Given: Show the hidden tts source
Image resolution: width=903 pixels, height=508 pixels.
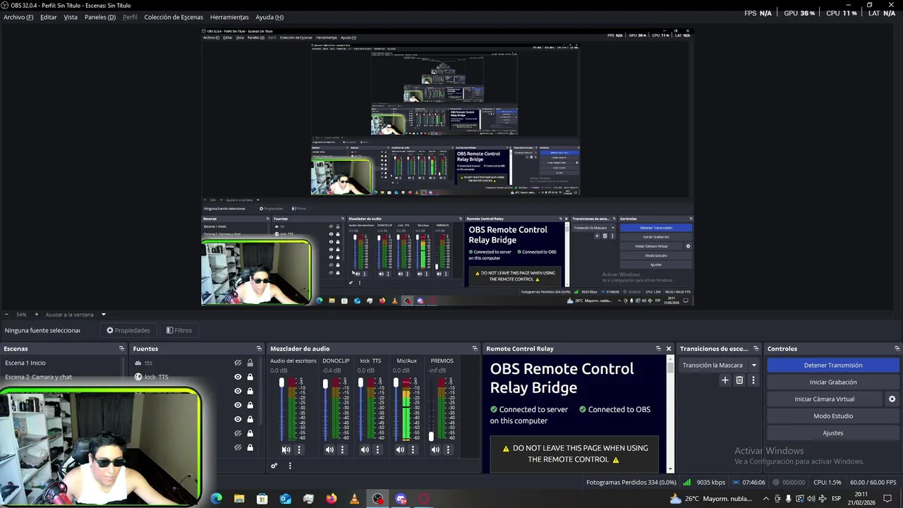Looking at the screenshot, I should point(238,363).
